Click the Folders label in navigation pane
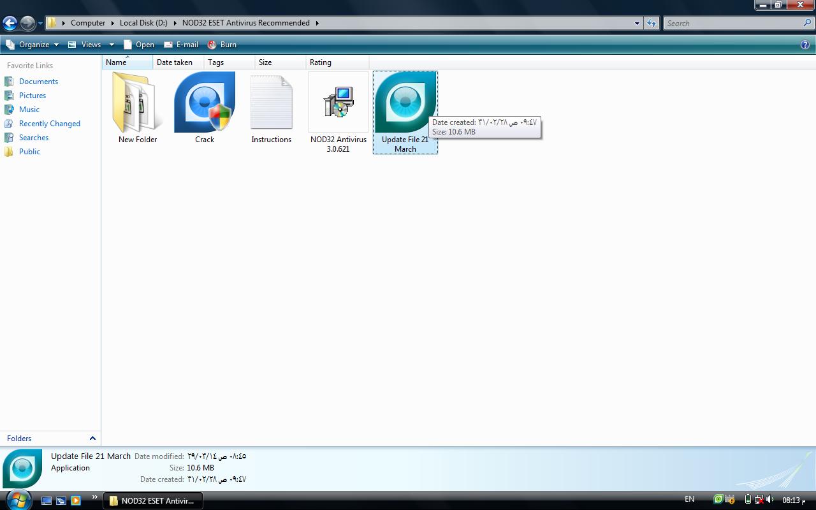Viewport: 816px width, 510px height. pyautogui.click(x=19, y=439)
